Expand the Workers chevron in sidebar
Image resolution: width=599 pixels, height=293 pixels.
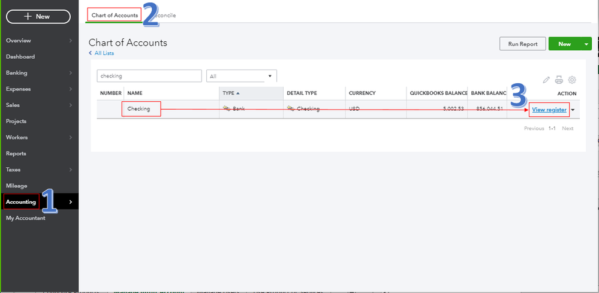71,137
